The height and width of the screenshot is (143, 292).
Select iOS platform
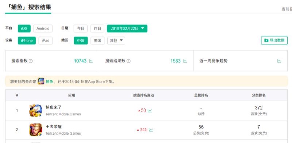[24, 28]
